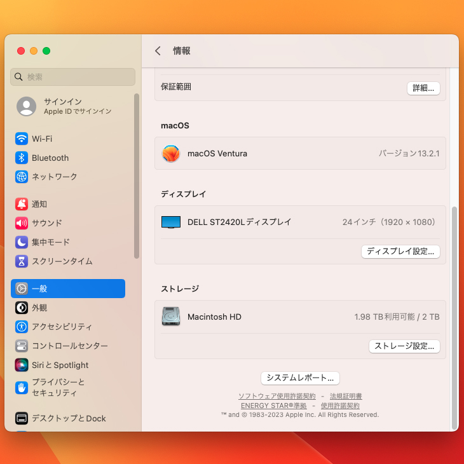Click the DELL ST2420L ディスプレイ text
Viewport: 464px width, 464px height.
coord(240,222)
